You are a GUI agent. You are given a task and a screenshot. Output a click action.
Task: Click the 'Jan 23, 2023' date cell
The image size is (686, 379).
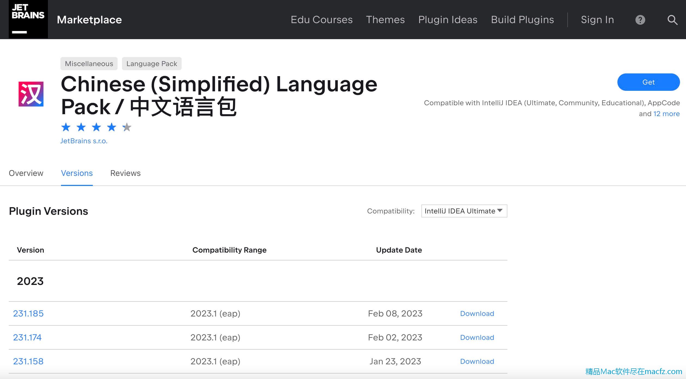pyautogui.click(x=395, y=361)
